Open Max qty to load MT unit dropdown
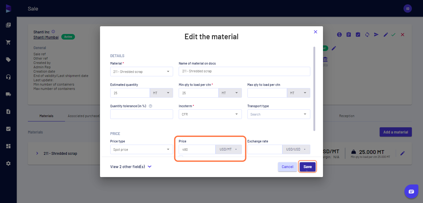The image size is (423, 203). coord(299,93)
